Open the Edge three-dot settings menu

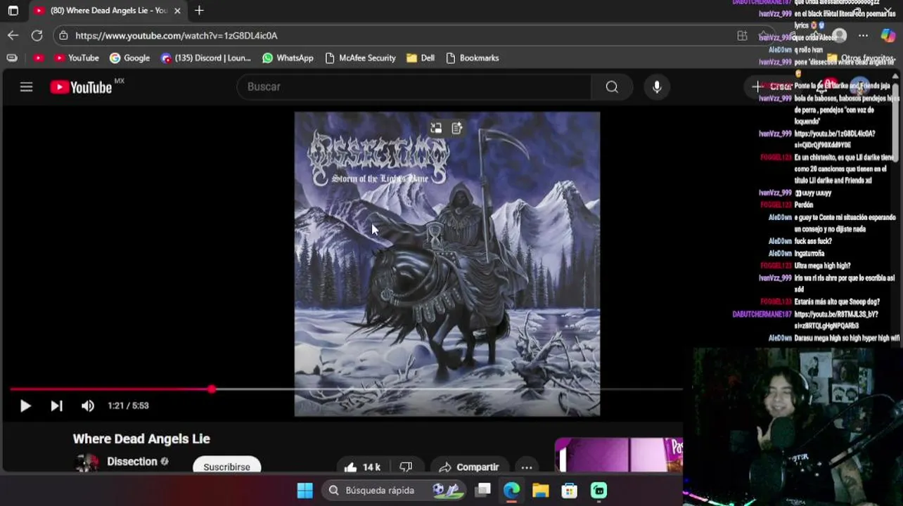click(863, 35)
